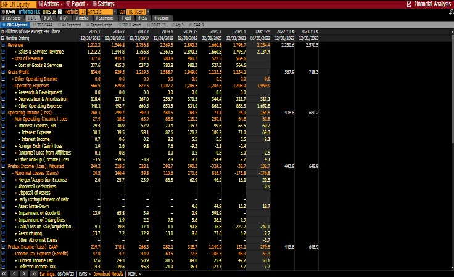
Task: Click chart icon next to Sales & Services Revenue
Action: coord(3,52)
